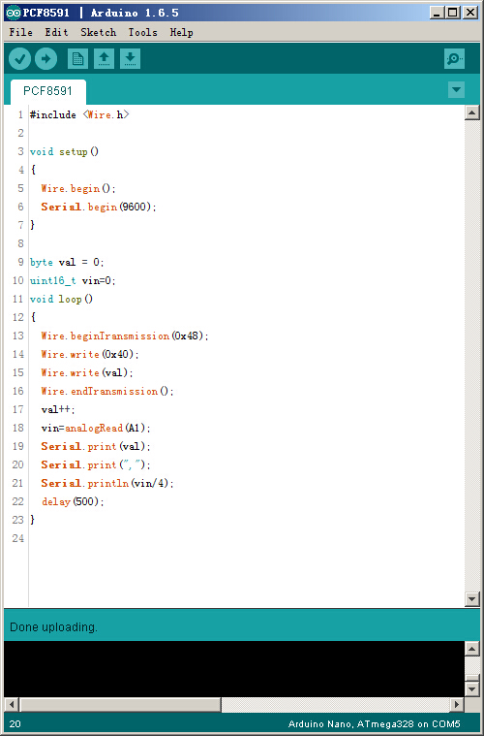
Task: Create a new sketch with New icon
Action: point(77,59)
